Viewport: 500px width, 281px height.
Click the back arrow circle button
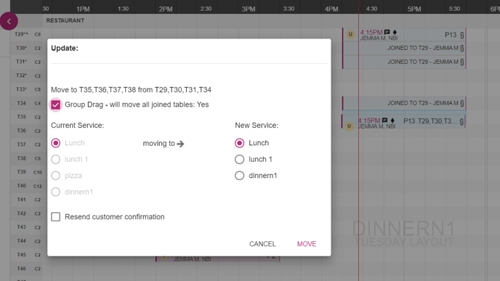[x=9, y=21]
